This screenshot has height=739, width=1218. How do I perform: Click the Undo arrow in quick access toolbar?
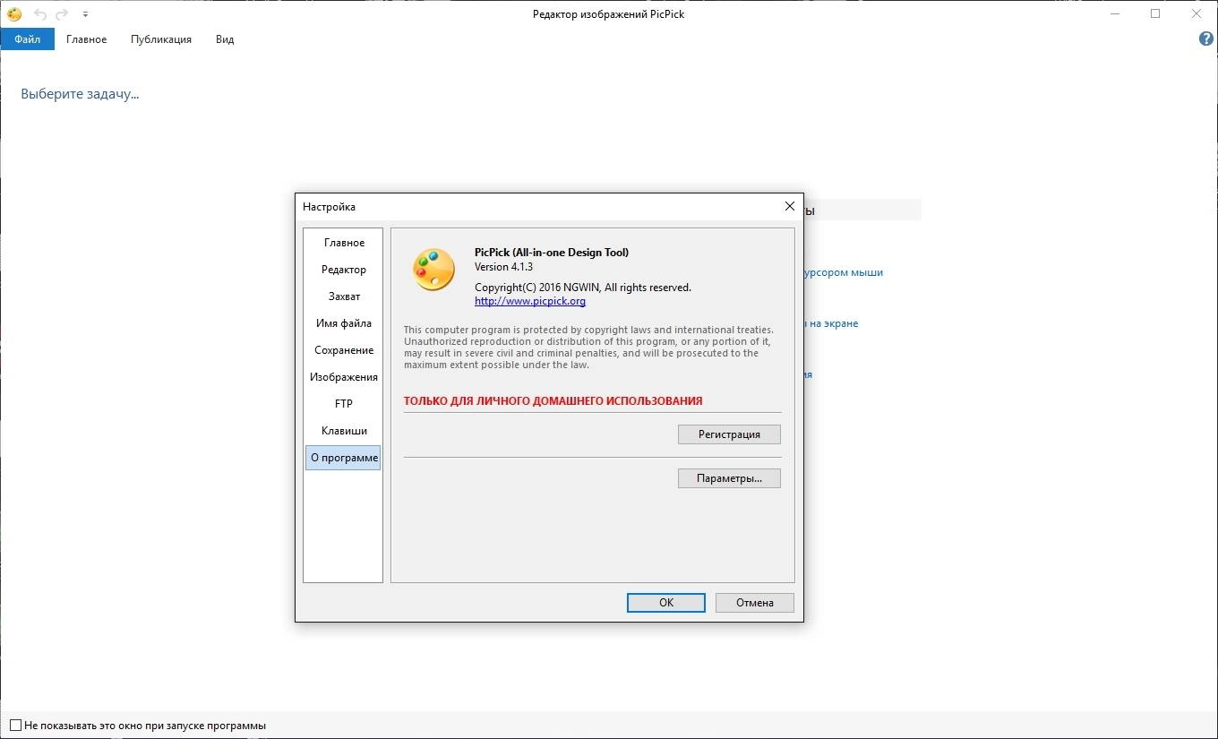(x=40, y=14)
